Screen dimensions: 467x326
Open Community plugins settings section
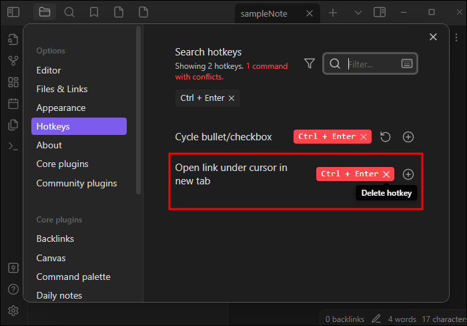coord(77,183)
